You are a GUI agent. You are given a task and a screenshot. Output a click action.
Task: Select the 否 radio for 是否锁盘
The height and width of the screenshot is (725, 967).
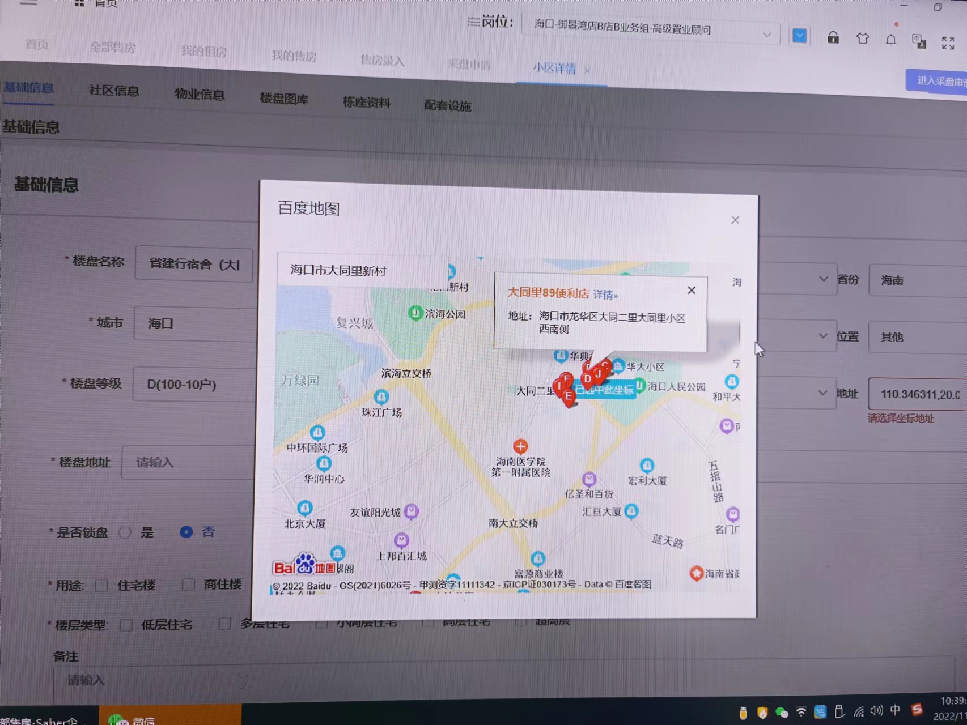click(x=186, y=532)
